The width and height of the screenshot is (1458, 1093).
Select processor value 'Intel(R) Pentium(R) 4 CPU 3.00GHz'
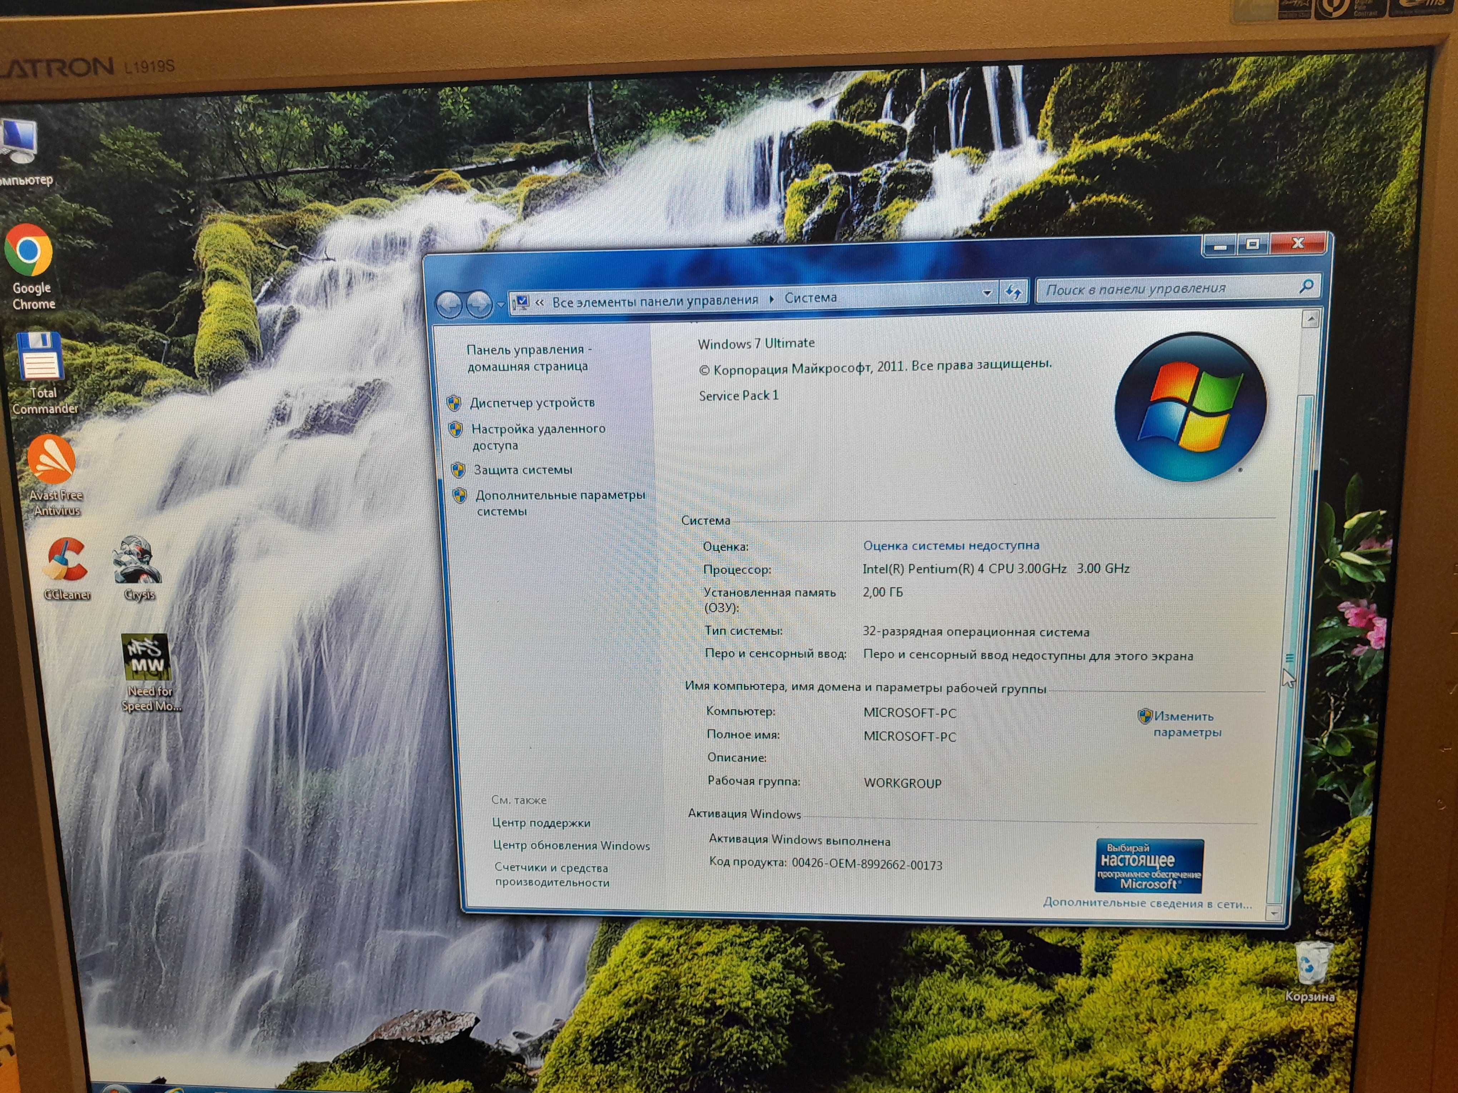pyautogui.click(x=964, y=569)
